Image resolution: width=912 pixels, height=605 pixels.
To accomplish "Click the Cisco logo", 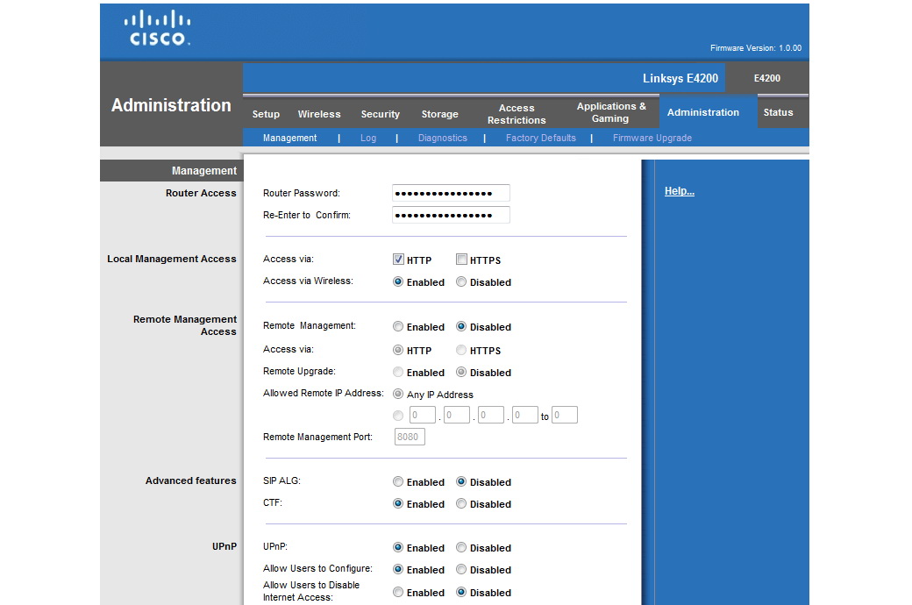I will pos(157,28).
